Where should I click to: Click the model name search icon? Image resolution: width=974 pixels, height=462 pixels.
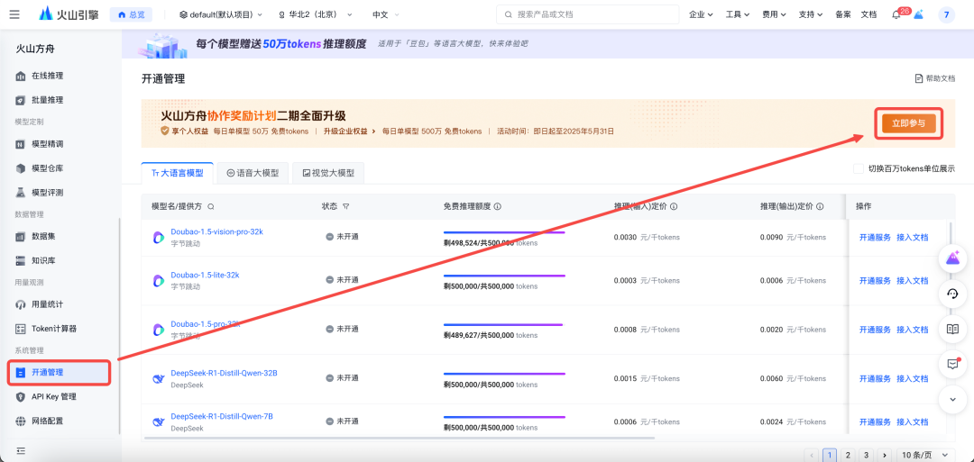point(211,206)
